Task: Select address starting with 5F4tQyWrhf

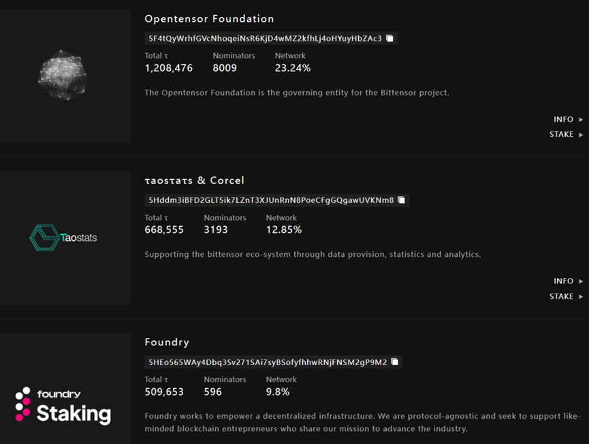Action: coord(265,38)
